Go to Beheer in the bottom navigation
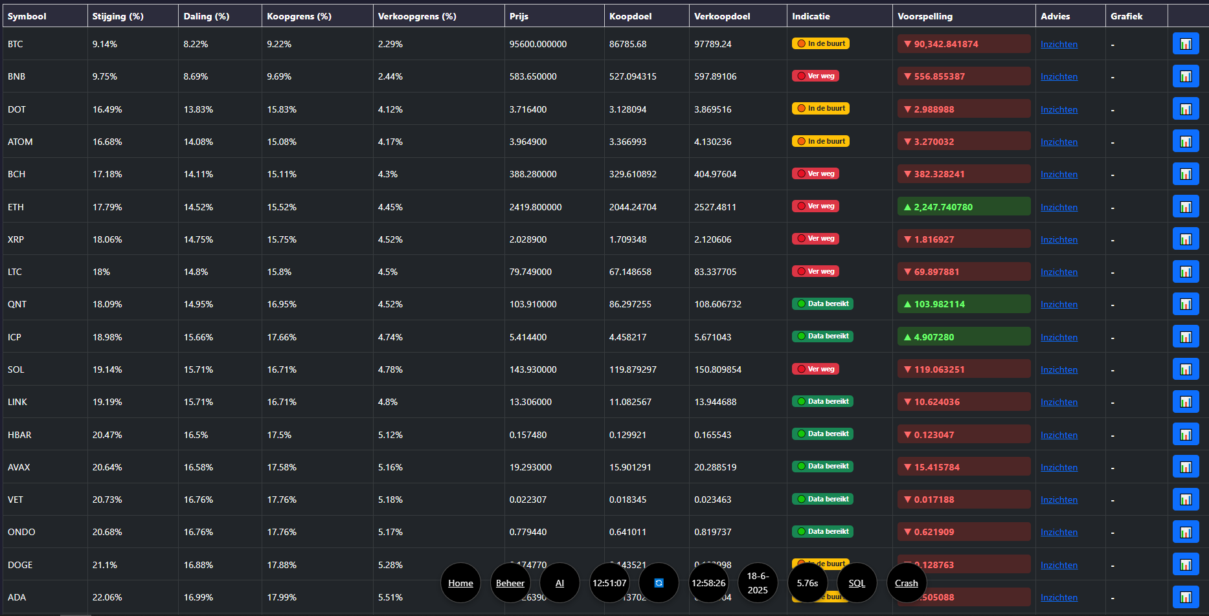Viewport: 1209px width, 616px height. tap(510, 583)
